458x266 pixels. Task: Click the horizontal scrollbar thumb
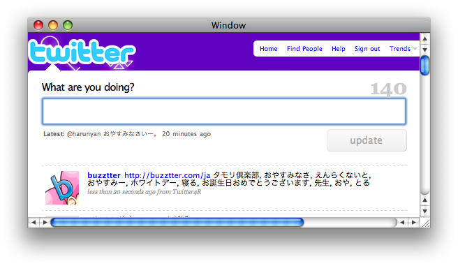[177, 223]
